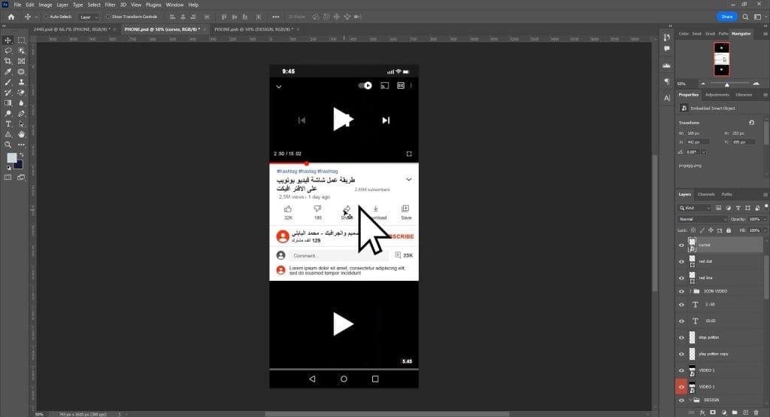The height and width of the screenshot is (417, 770).
Task: Open the Fill value dropdown
Action: pos(763,230)
